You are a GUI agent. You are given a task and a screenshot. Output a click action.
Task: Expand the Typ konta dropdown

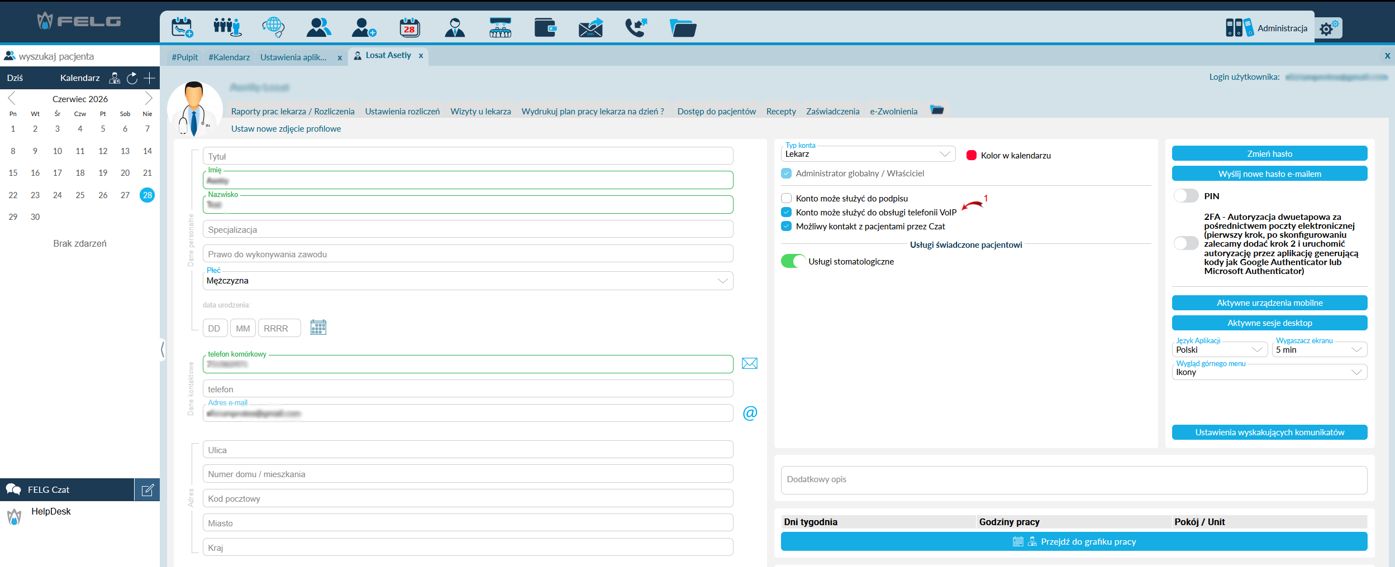pyautogui.click(x=868, y=154)
